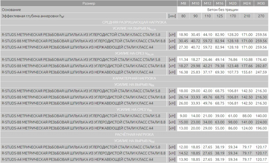Select anchorage depth value 125
The image size is (269, 163).
click(x=220, y=16)
